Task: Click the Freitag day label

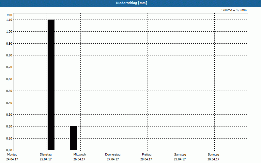Action: tap(146, 155)
